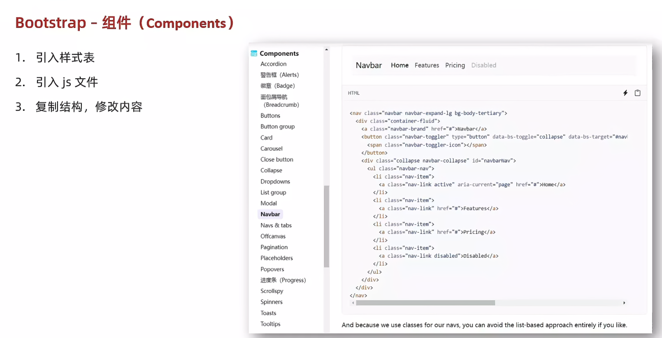Go to the Card component page

point(266,138)
